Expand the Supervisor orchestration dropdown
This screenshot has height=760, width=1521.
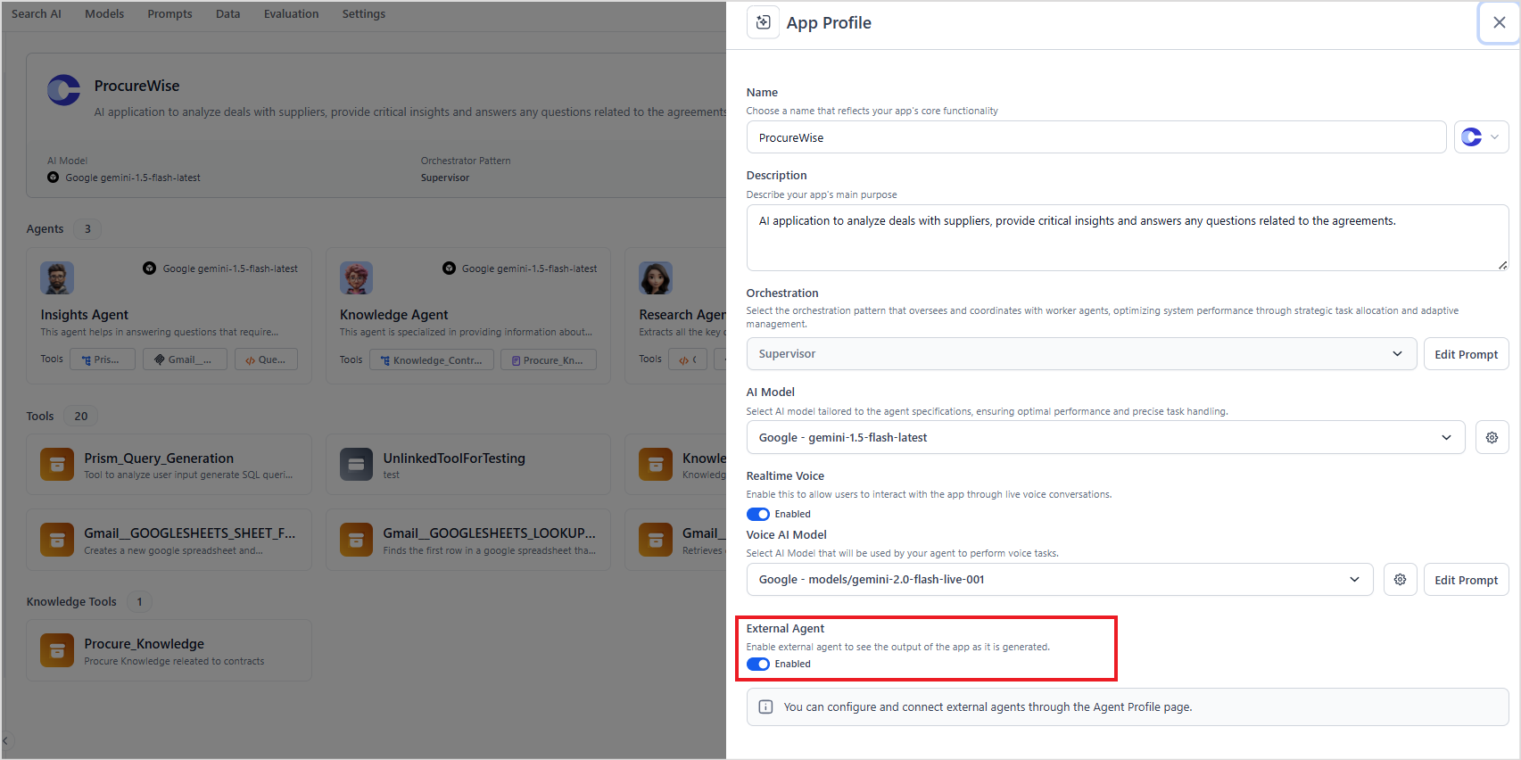(x=1081, y=354)
